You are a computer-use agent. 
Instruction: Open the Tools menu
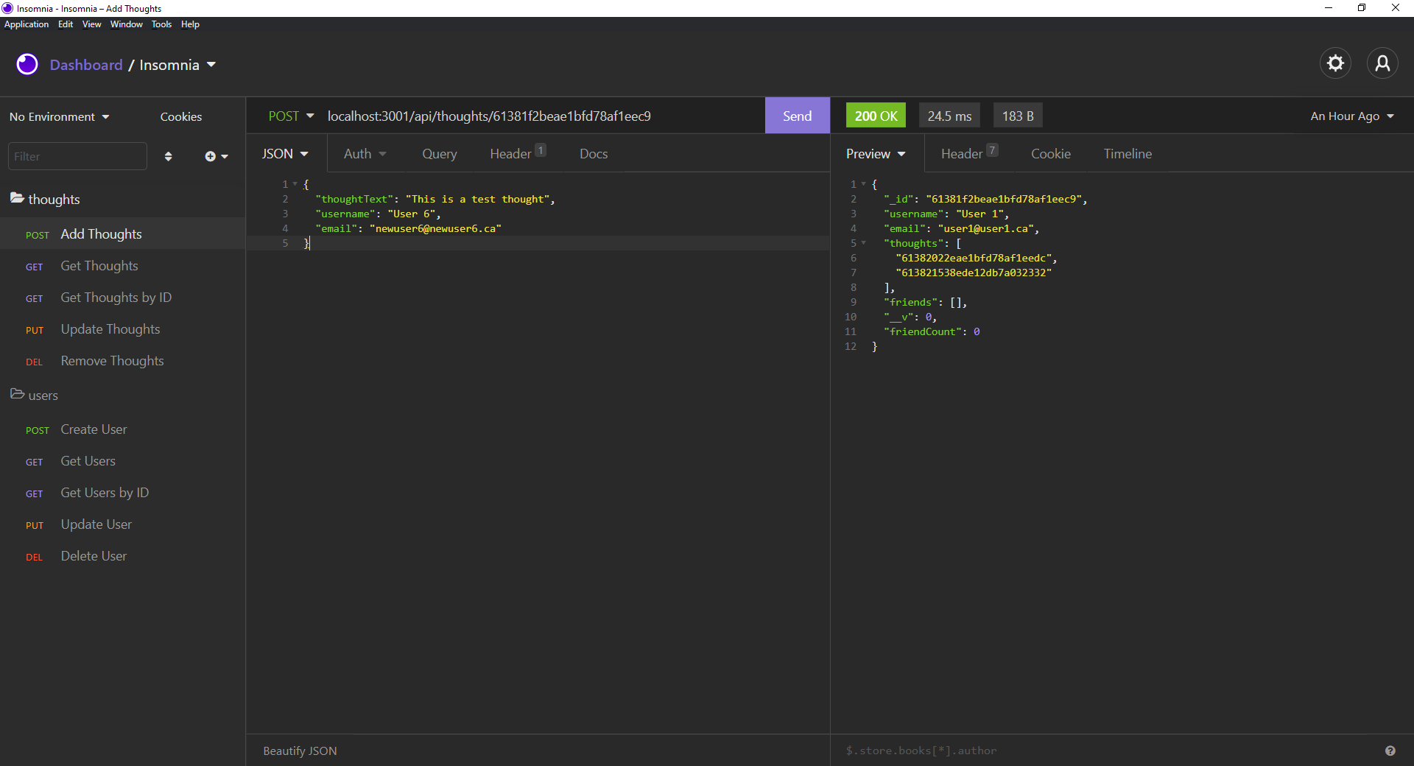[161, 24]
